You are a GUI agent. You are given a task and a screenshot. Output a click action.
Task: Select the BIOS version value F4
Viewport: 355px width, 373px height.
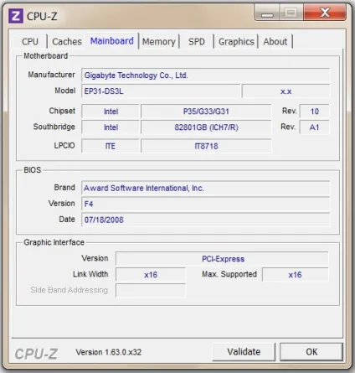click(206, 204)
